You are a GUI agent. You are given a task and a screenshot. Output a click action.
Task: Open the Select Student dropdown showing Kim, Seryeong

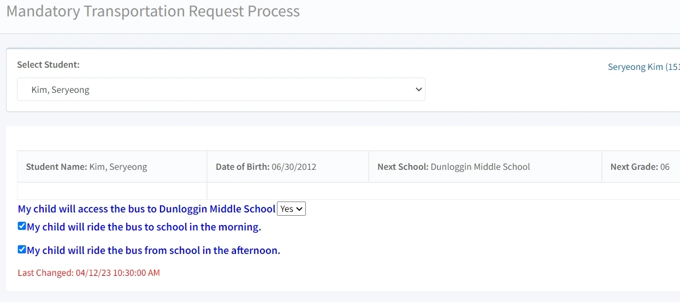[x=221, y=90]
